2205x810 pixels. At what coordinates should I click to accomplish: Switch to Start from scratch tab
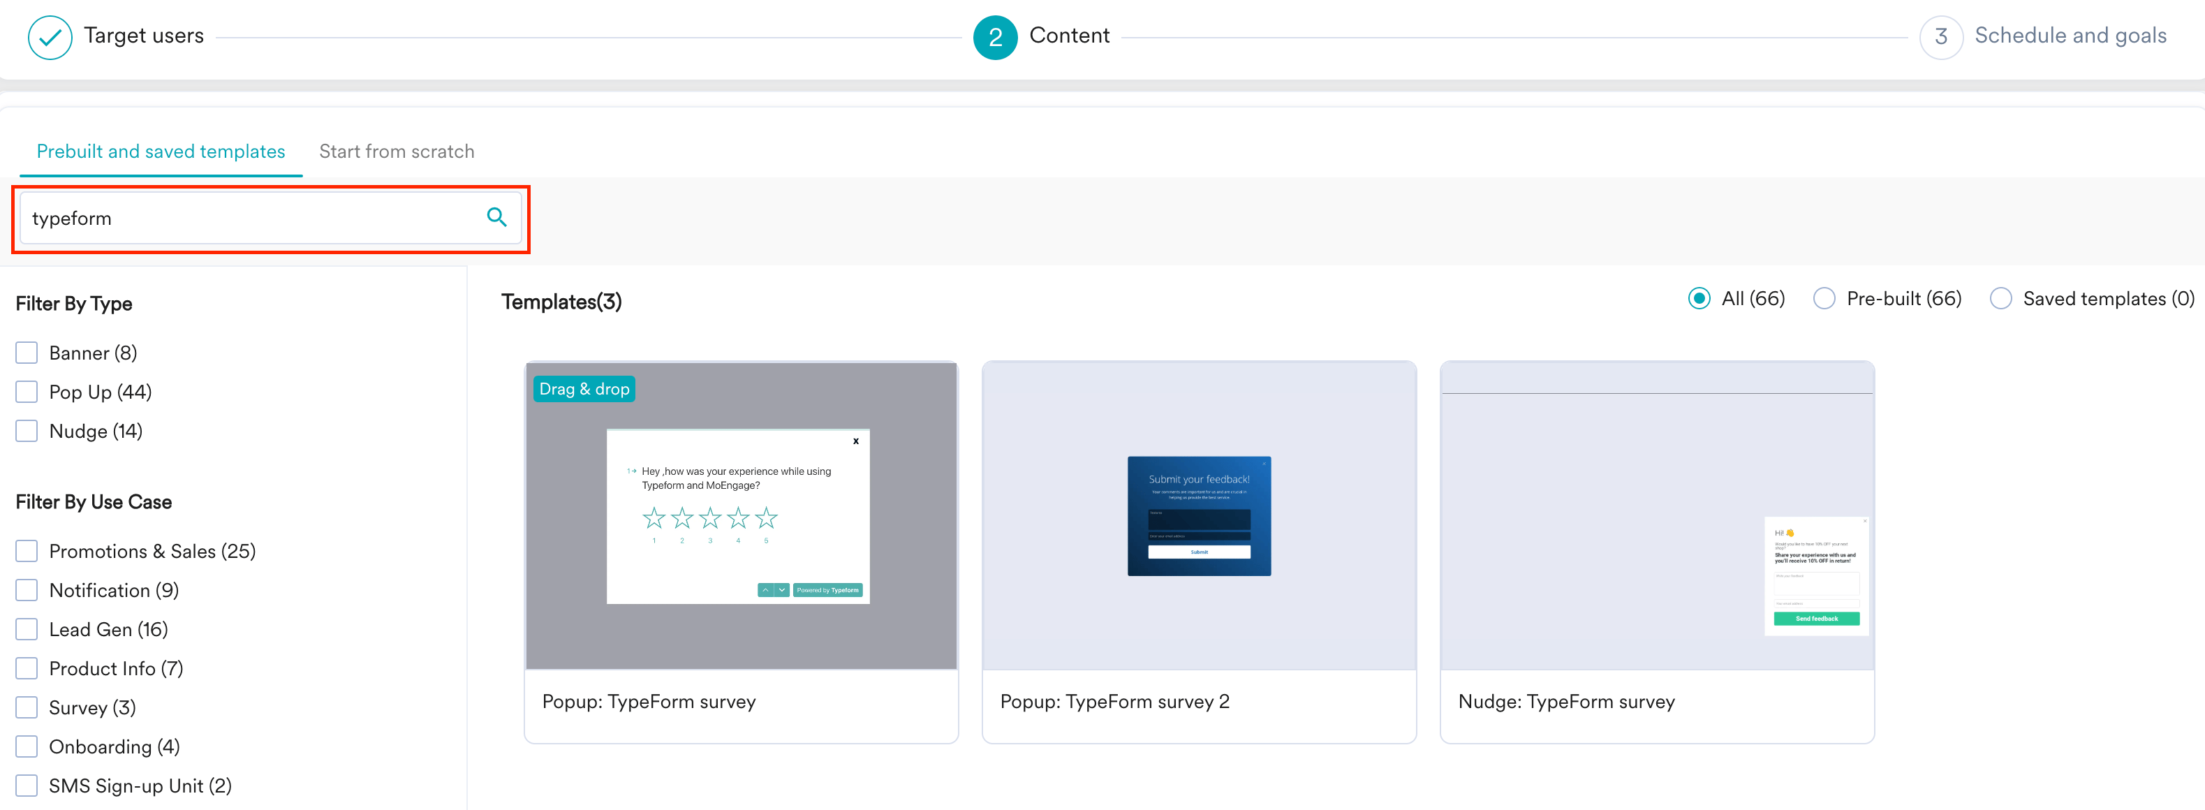click(397, 152)
